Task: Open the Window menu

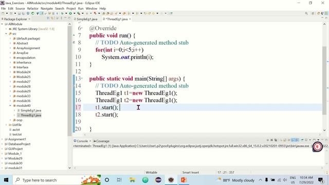Action: pos(92,8)
